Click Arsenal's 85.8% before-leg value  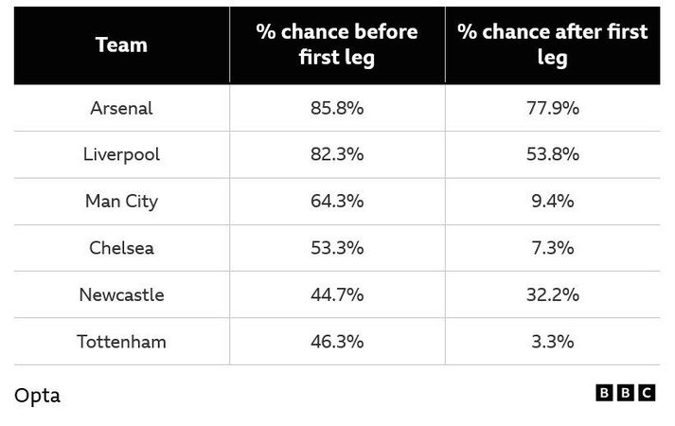click(337, 108)
